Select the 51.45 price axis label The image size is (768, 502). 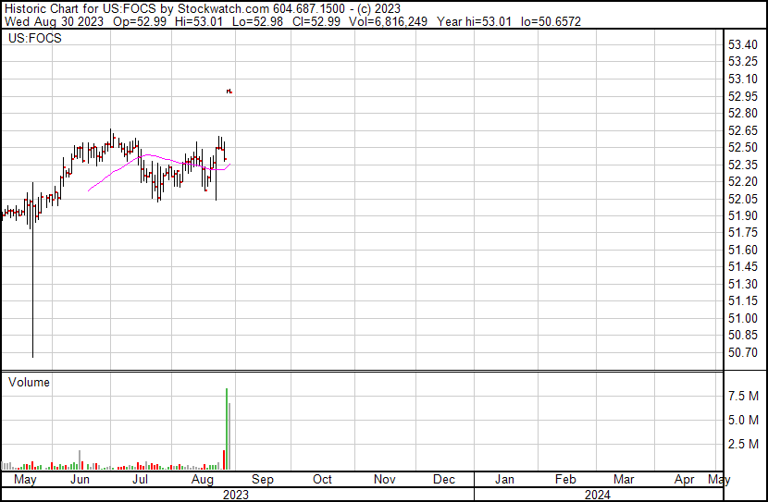[742, 266]
